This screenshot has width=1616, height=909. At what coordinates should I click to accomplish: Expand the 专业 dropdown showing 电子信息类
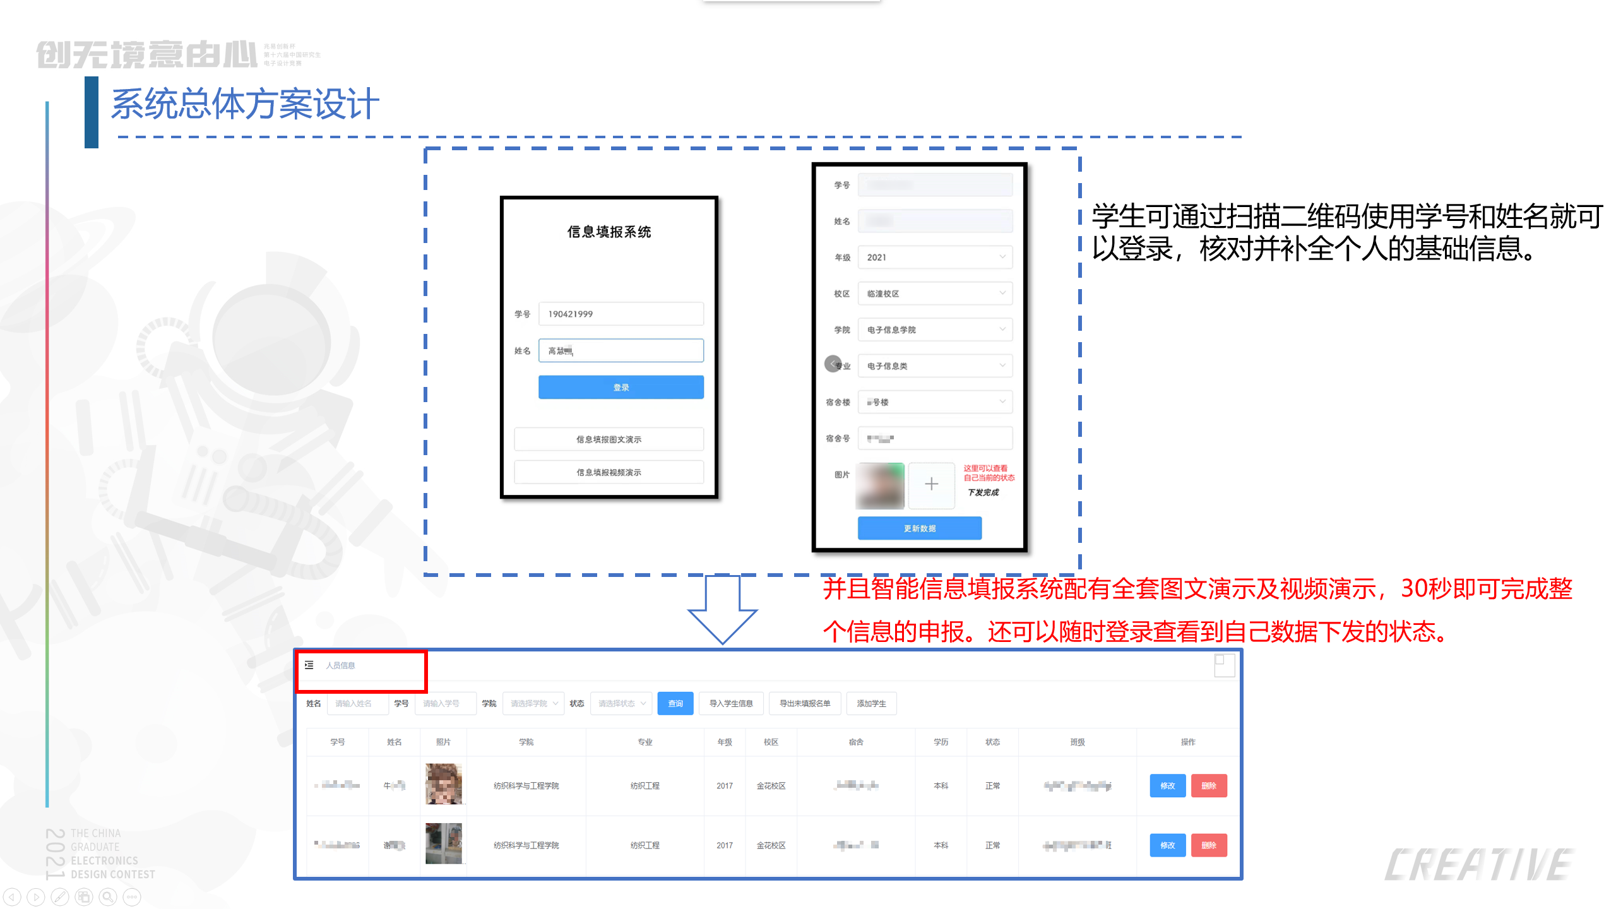936,365
